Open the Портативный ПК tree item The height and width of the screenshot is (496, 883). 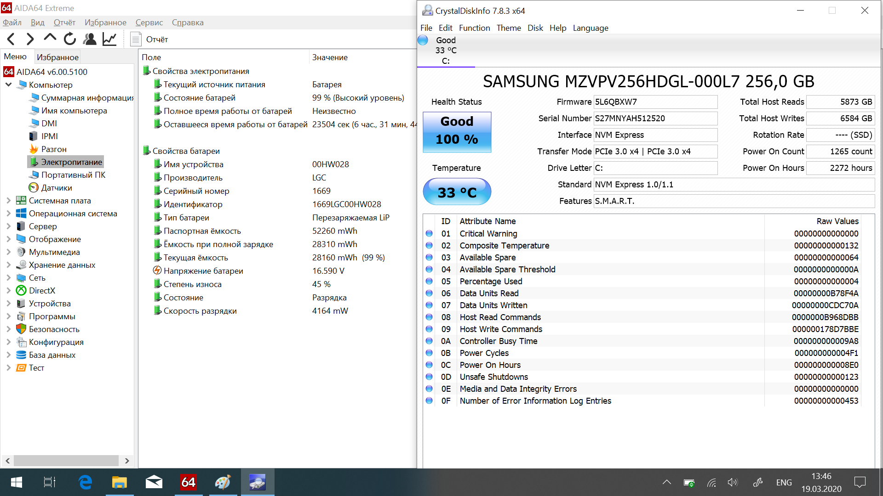click(67, 175)
